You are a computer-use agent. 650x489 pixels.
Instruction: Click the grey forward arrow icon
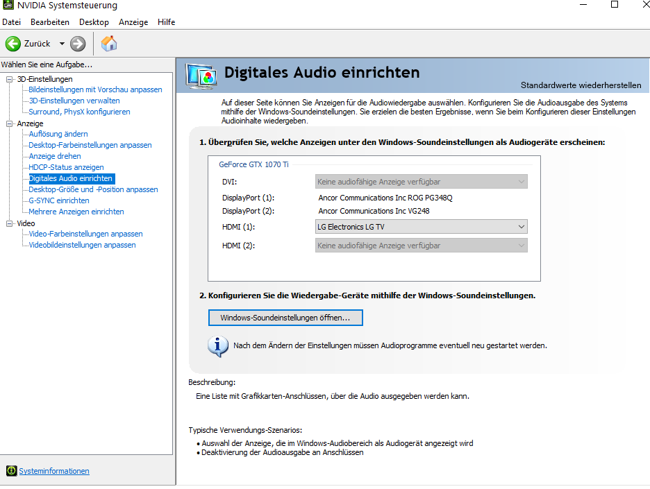(x=78, y=44)
